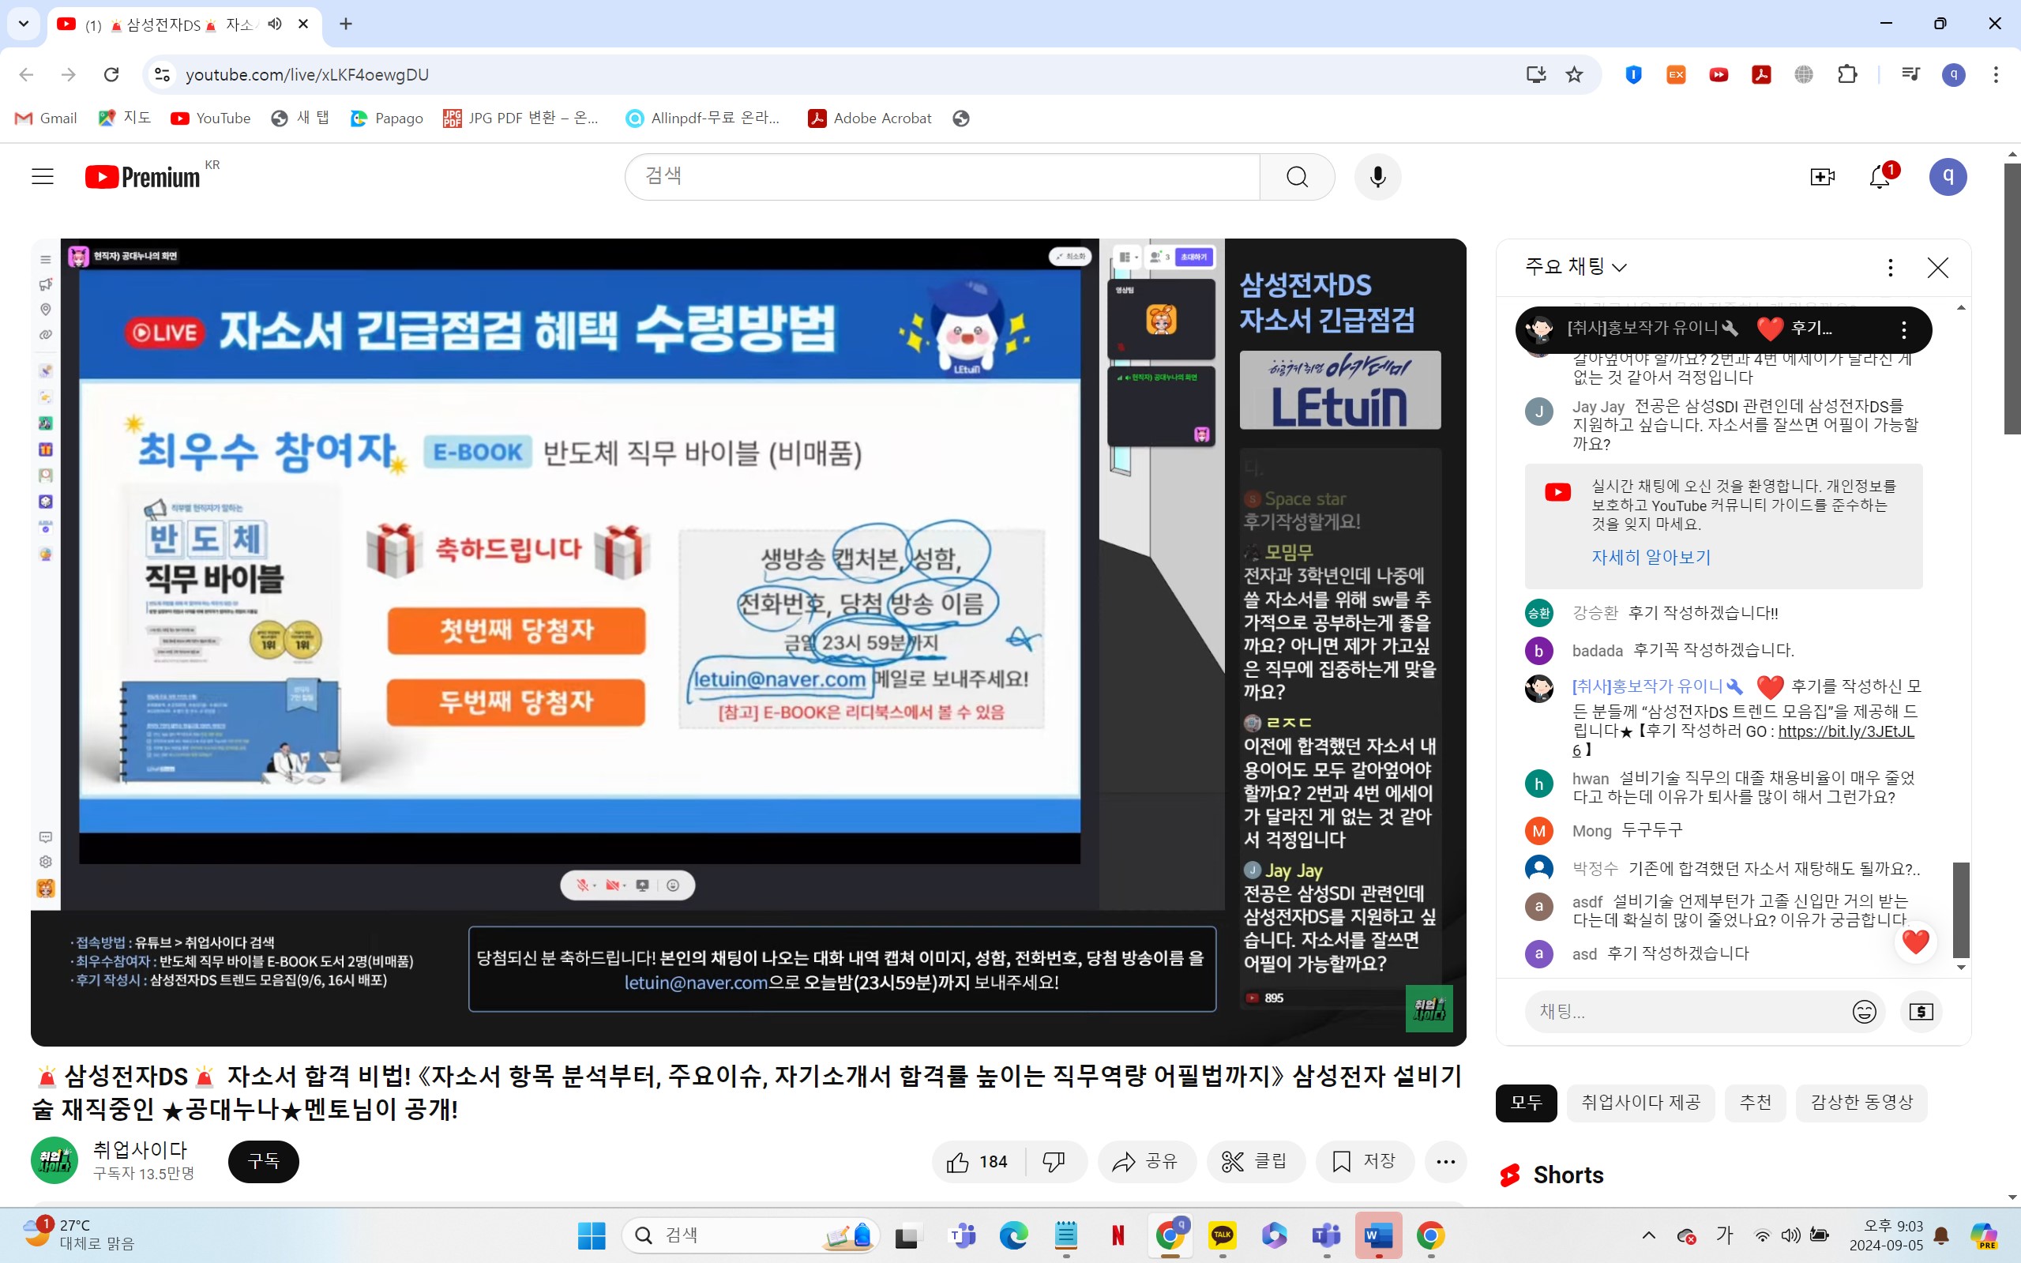Open the bit.ly link in chat
The width and height of the screenshot is (2021, 1263).
1845,731
